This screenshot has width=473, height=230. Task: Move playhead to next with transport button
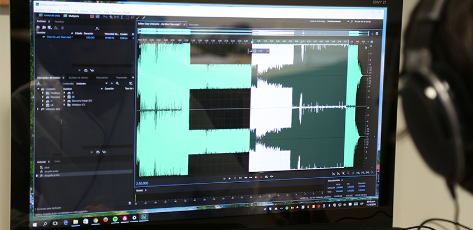point(256,177)
